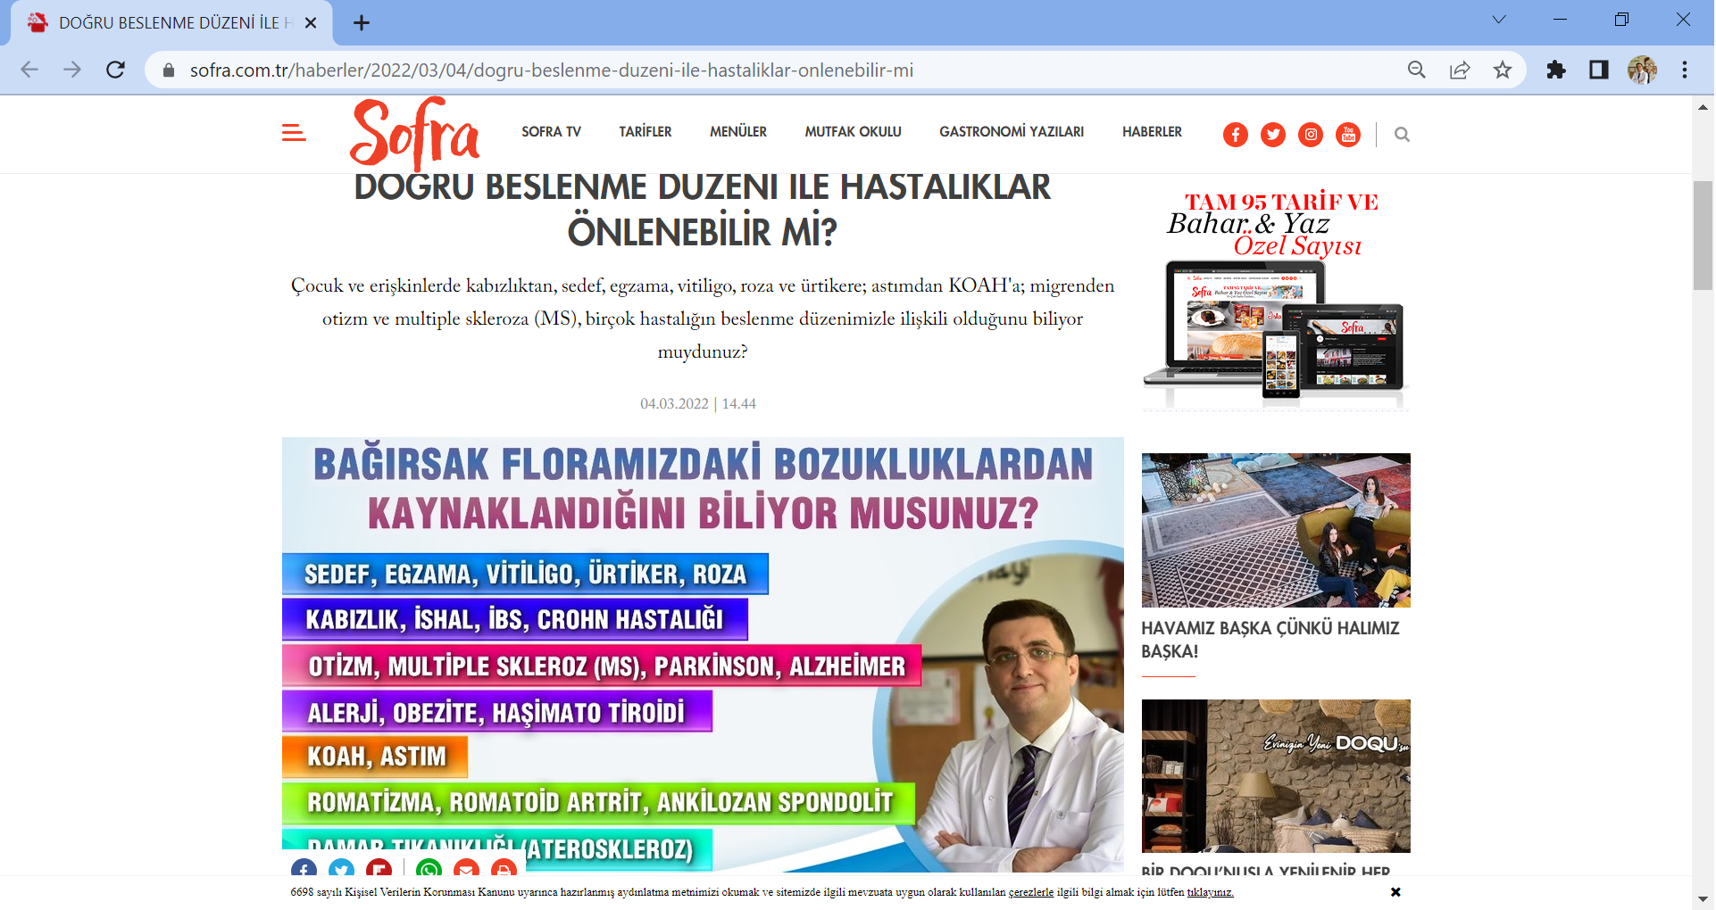Bookmark this page with the star icon
Image resolution: width=1716 pixels, height=910 pixels.
pos(1503,70)
